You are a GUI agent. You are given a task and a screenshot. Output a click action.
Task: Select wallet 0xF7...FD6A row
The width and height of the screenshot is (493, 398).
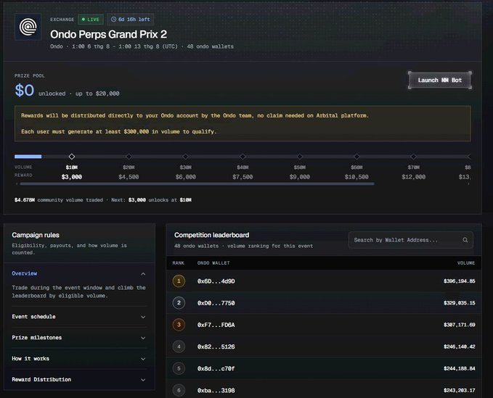tap(324, 325)
